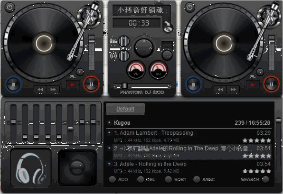
Task: Click star rating of Adam Lambert track
Action: [x=257, y=140]
